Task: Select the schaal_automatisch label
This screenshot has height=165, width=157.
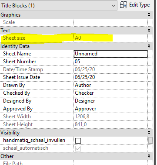Action: (26, 148)
